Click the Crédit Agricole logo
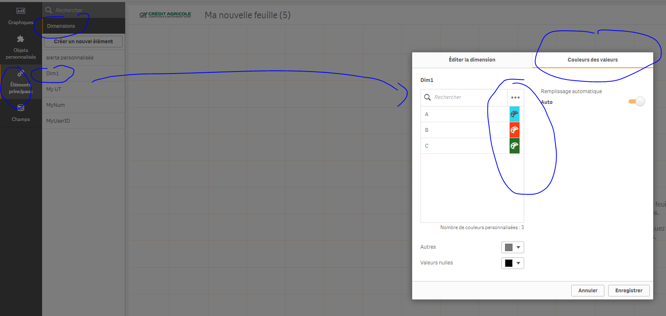The height and width of the screenshot is (316, 666). pos(165,15)
